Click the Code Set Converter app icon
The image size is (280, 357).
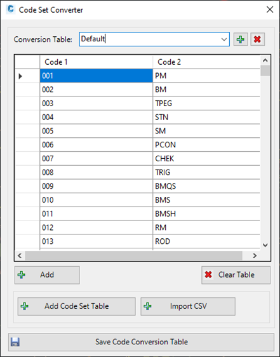[10, 10]
